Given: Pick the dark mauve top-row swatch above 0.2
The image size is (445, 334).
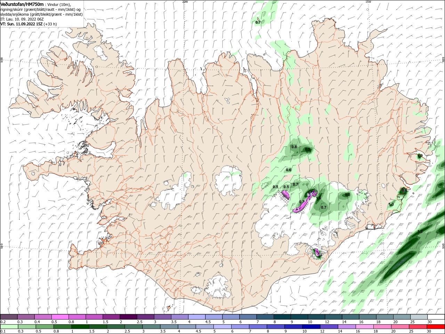Looking at the screenshot, I should pos(9,317).
